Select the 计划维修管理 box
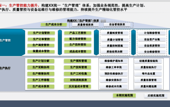The width and height of the screenshot is (170, 107). pos(152,33)
